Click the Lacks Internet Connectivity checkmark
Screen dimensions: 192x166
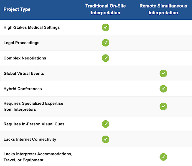(105, 139)
